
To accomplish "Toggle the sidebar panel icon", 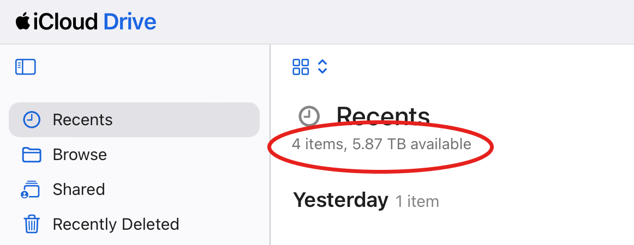I will point(26,67).
